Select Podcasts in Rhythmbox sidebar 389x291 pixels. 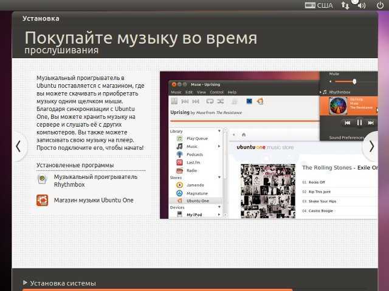tap(194, 155)
